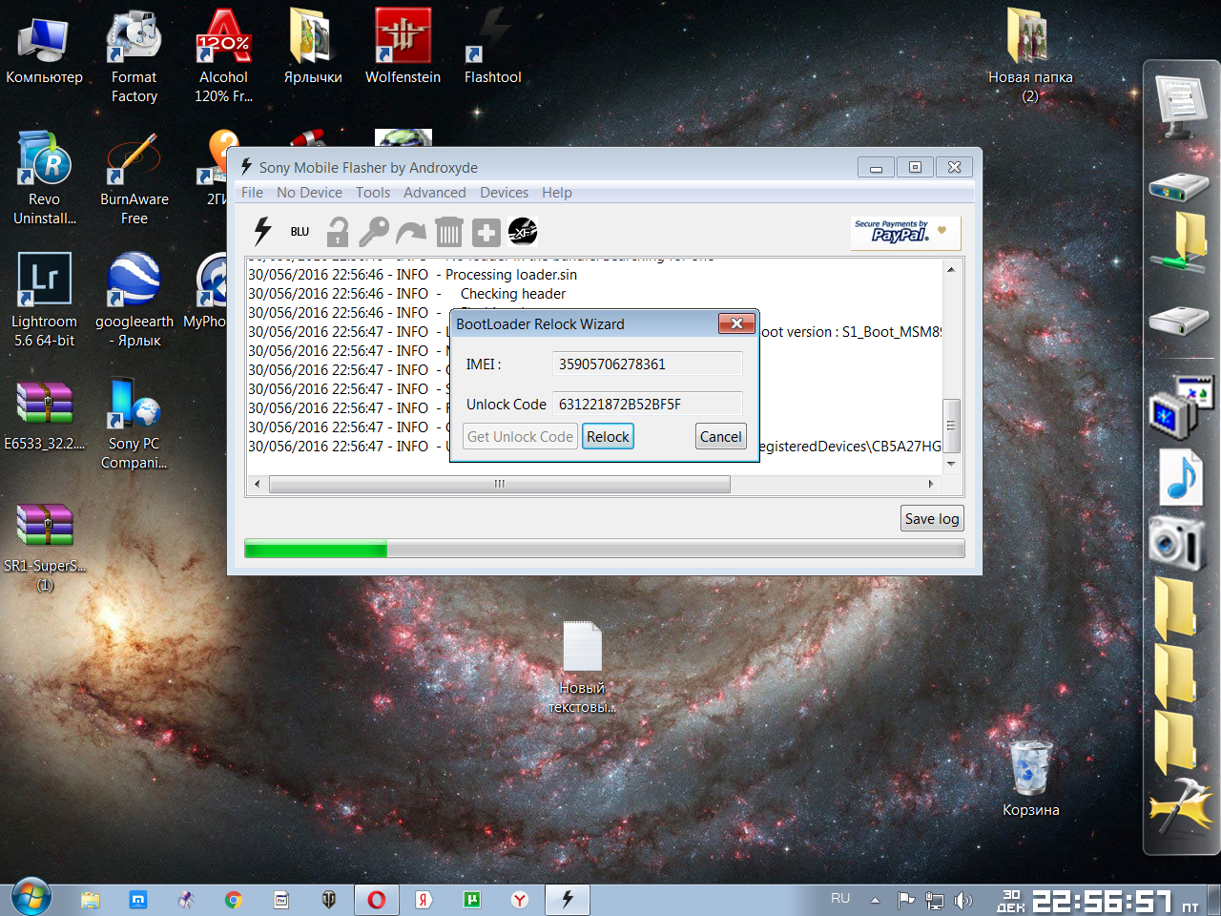Click the Unlock Code input field
This screenshot has width=1221, height=916.
647,405
